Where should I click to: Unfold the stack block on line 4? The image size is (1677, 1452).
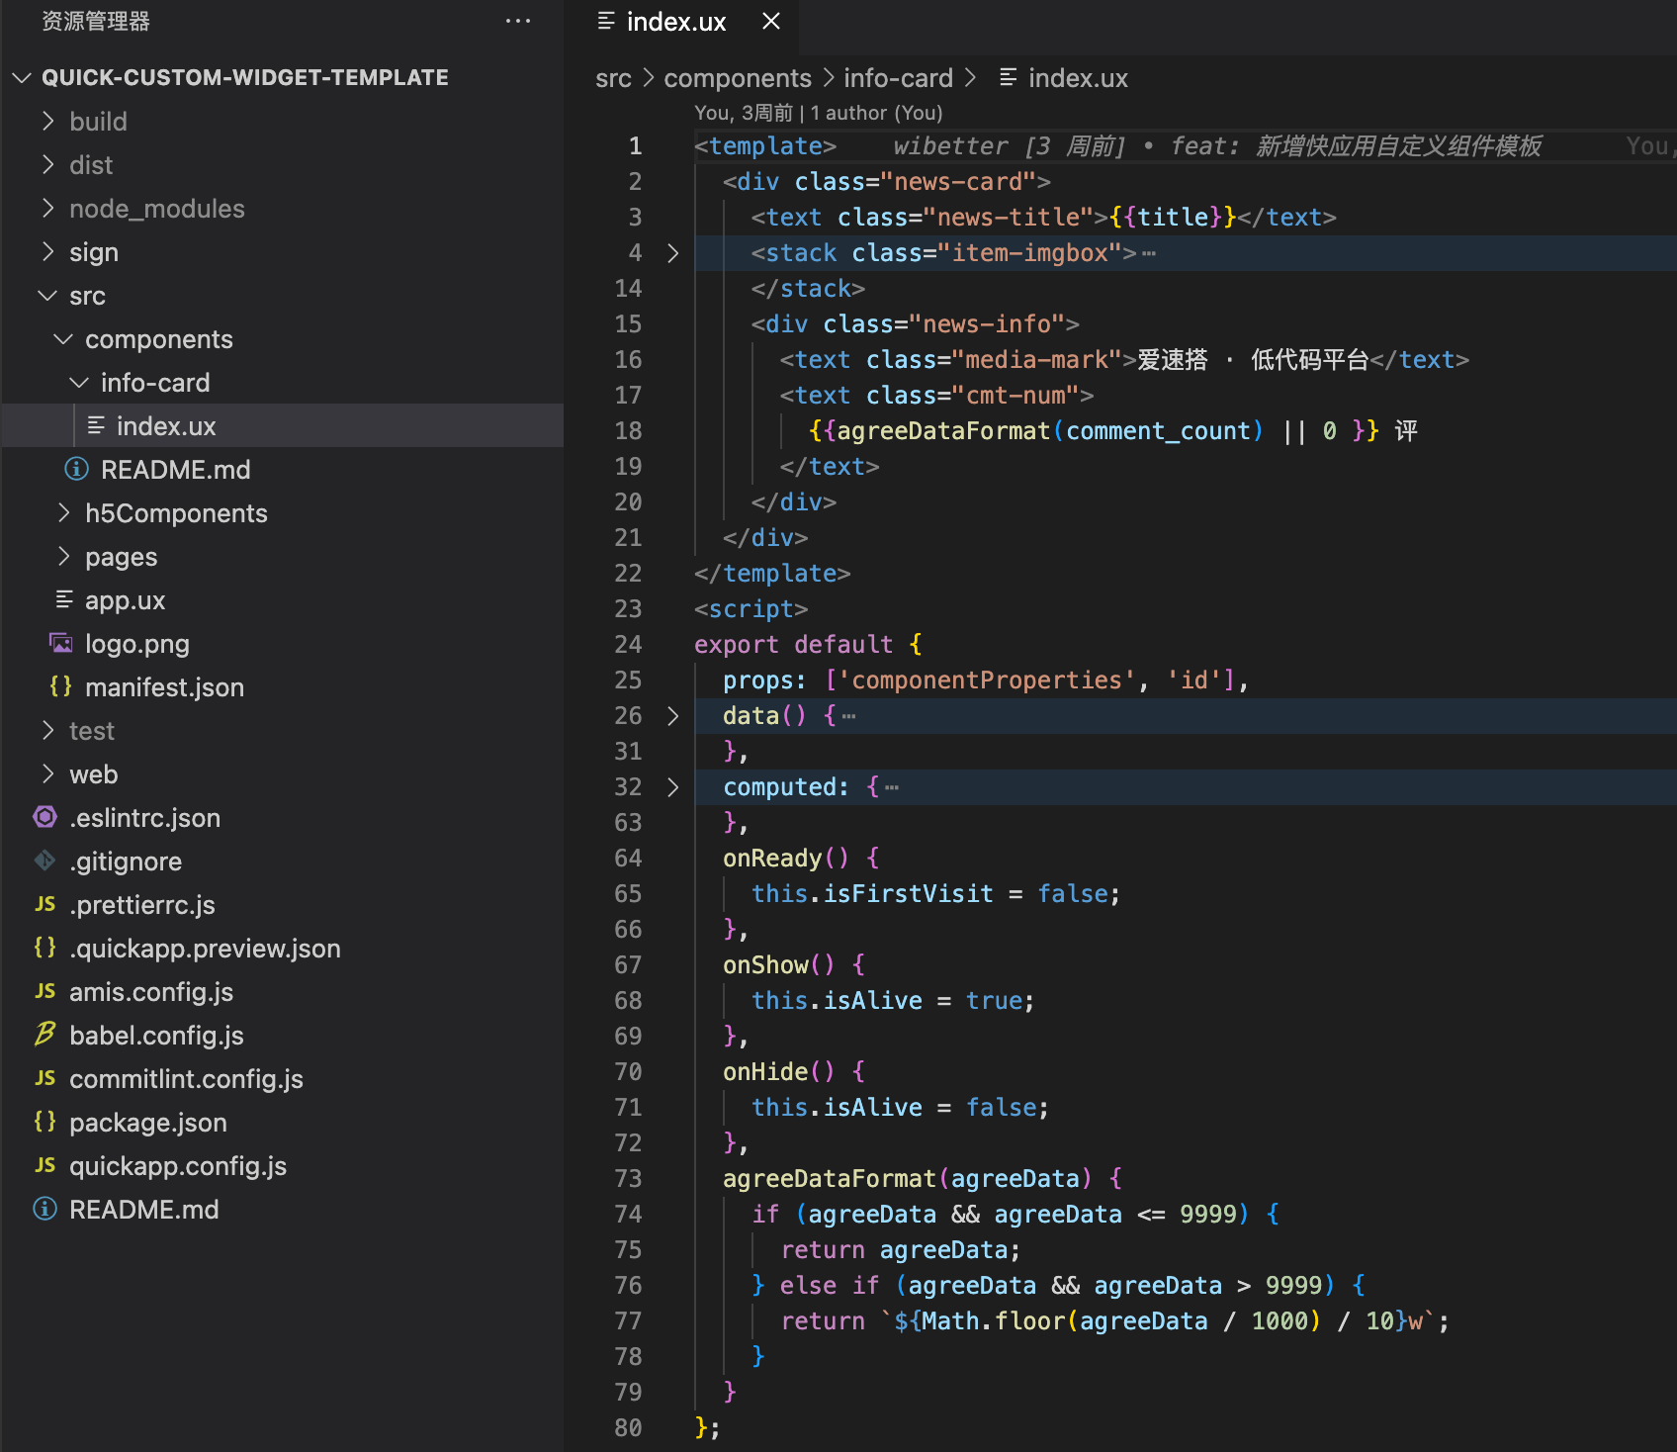pyautogui.click(x=672, y=253)
